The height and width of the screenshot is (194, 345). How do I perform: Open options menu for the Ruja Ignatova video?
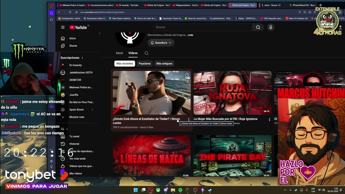coord(269,119)
